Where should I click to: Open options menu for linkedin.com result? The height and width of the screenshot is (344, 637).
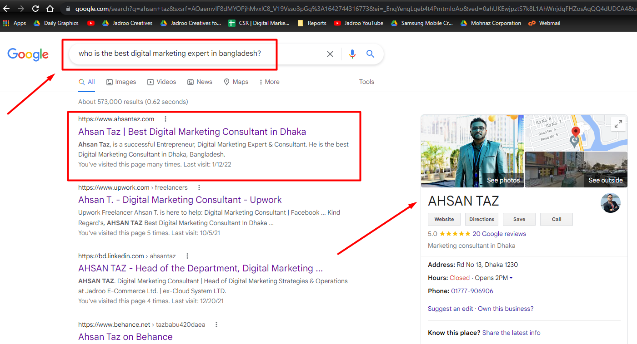coord(187,256)
